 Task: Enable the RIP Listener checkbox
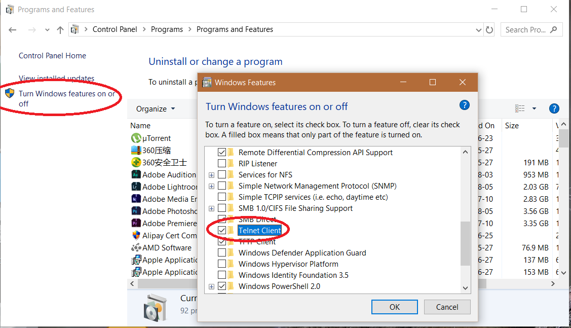[222, 164]
